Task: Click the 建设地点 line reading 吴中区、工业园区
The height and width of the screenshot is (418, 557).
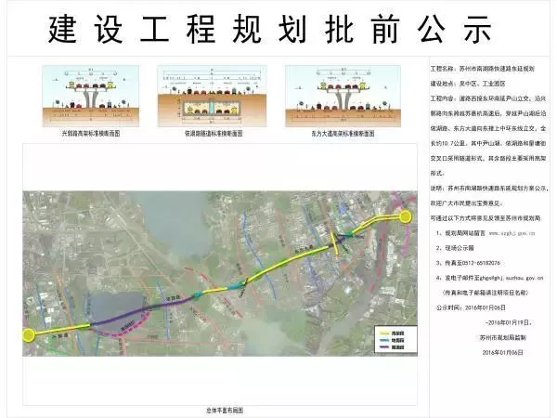Action: point(468,84)
